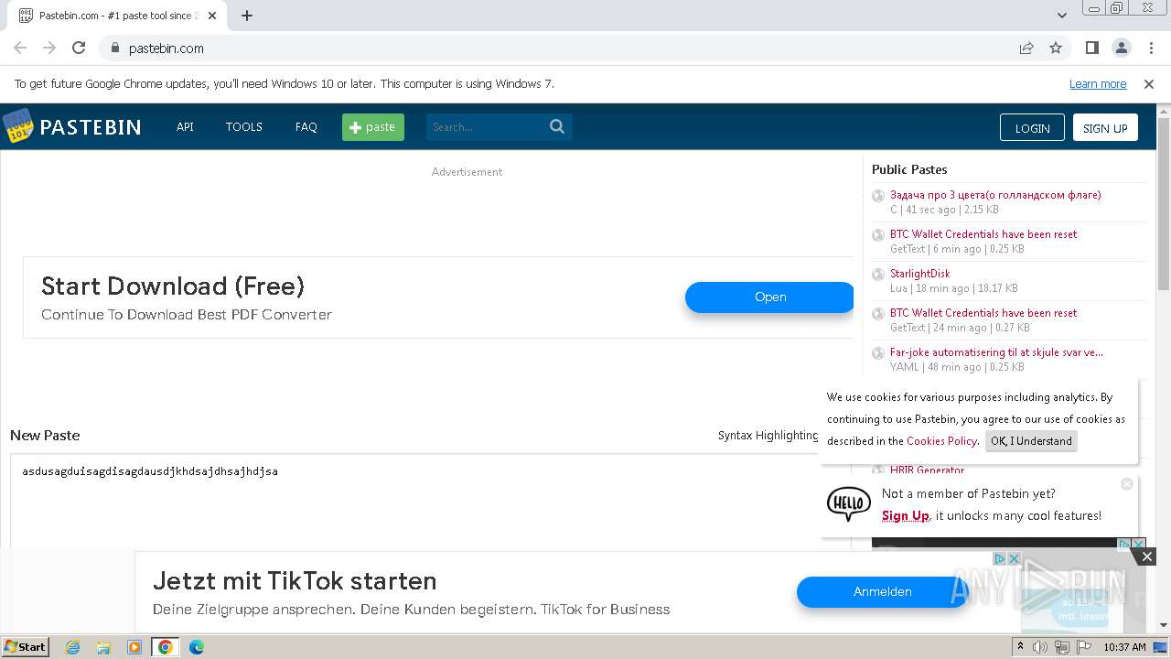1171x659 pixels.
Task: Click the browser forward arrow
Action: point(49,48)
